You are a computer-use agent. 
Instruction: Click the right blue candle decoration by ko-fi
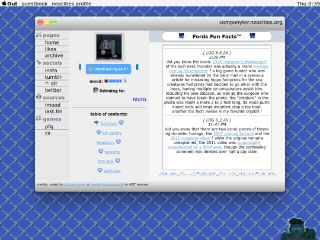[137, 66]
